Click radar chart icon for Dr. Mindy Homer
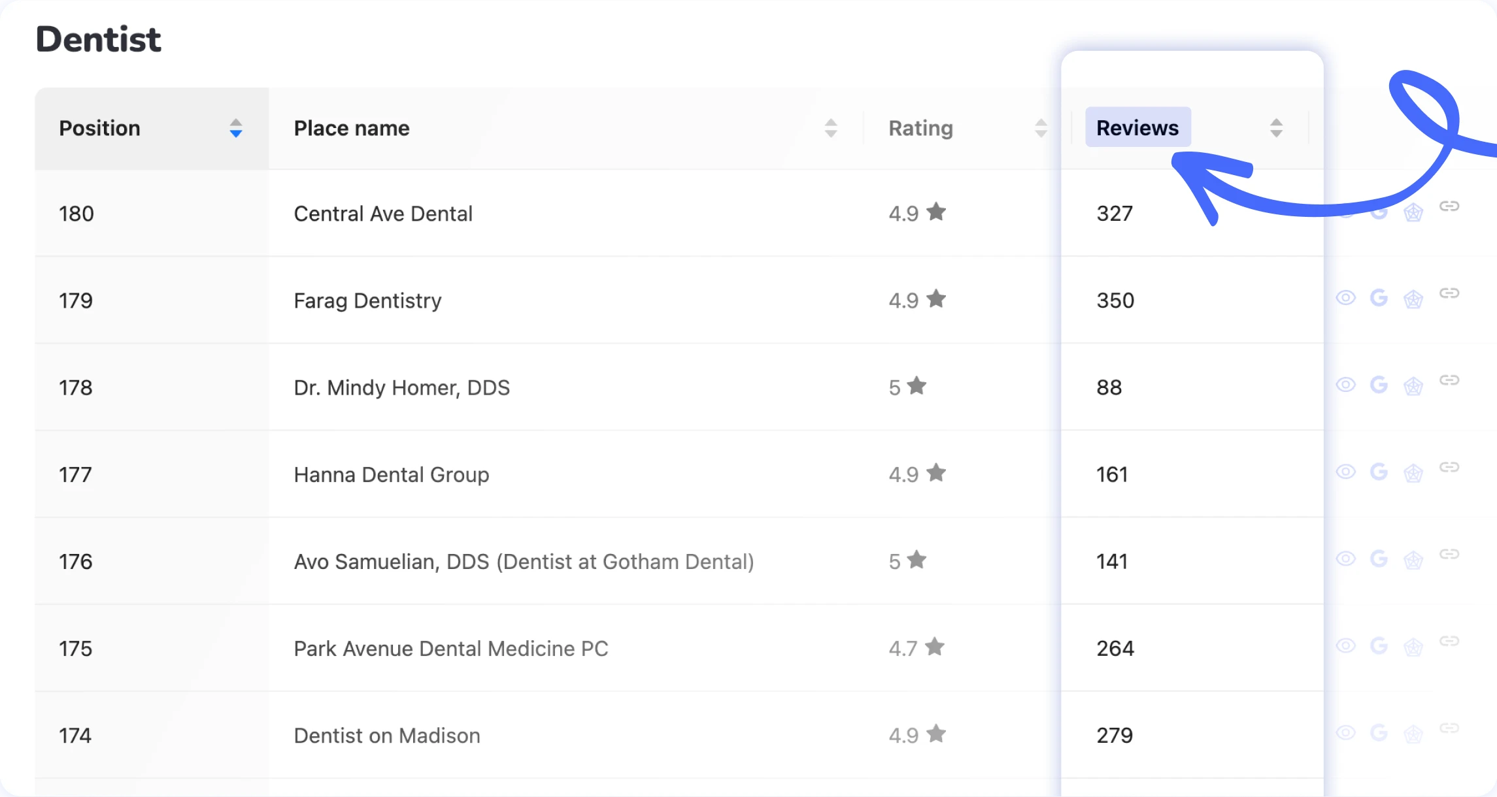Viewport: 1497px width, 797px height. pos(1413,386)
